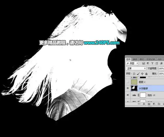Filter layers by type (T) icon
The image size is (164, 137).
pos(152,63)
